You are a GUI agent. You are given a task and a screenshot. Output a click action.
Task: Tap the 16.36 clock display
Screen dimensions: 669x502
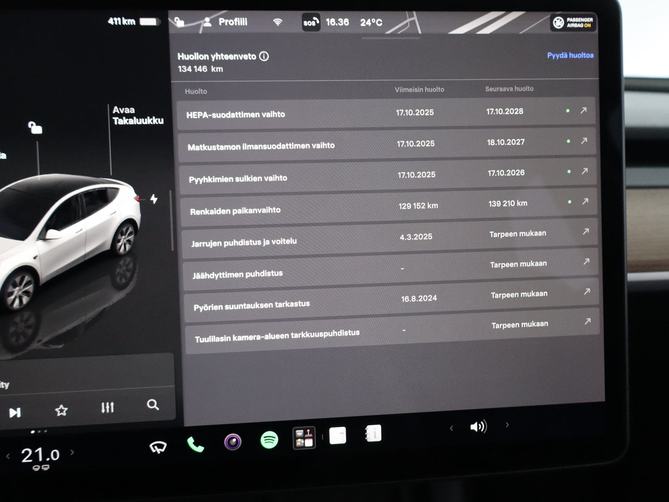pos(337,22)
